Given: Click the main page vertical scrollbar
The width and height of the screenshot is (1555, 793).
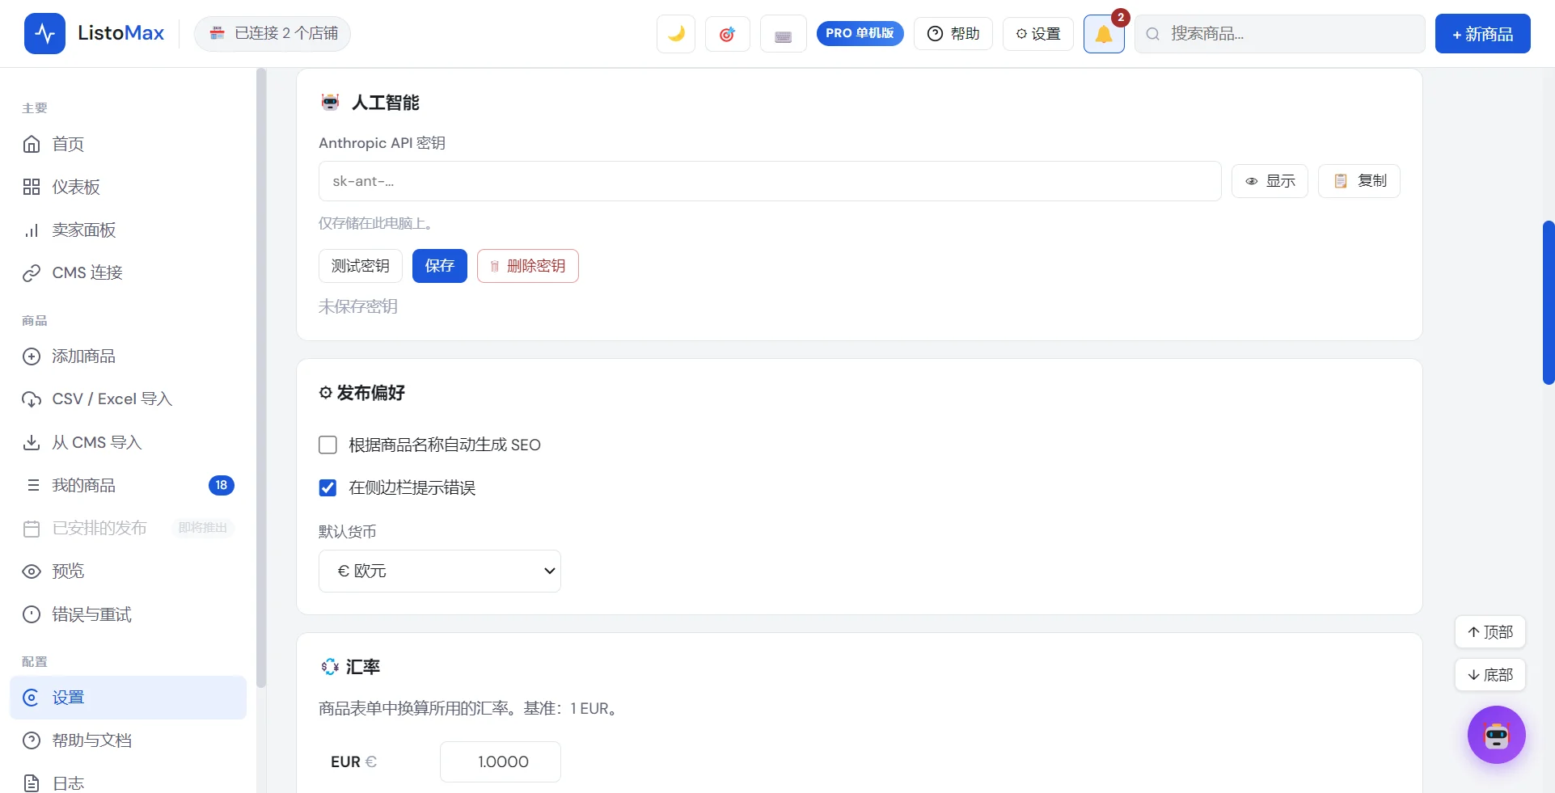Looking at the screenshot, I should (x=1549, y=302).
